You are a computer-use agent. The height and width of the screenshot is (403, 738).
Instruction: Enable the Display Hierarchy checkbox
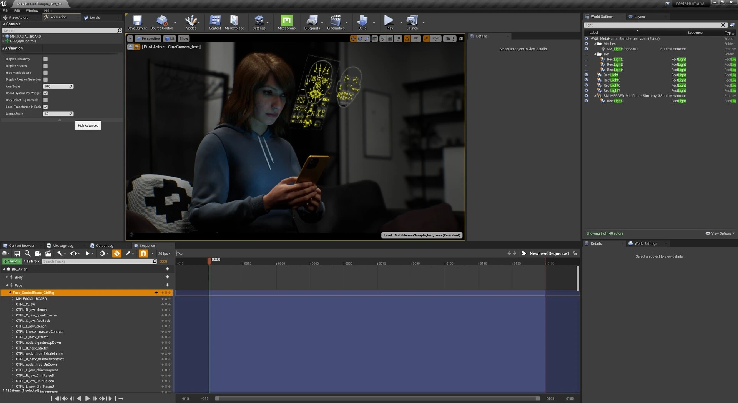coord(45,59)
